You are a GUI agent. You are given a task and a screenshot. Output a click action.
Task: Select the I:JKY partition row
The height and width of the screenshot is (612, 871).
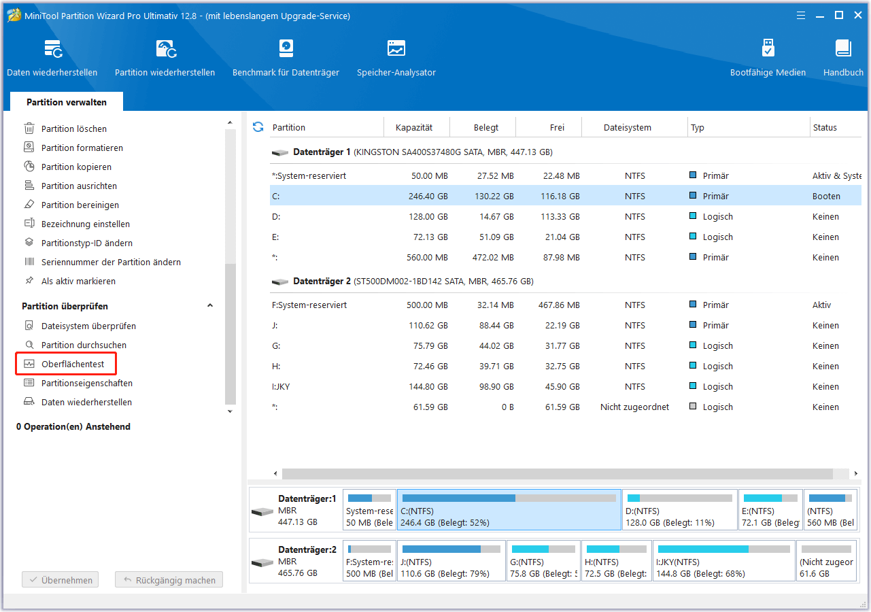click(565, 386)
